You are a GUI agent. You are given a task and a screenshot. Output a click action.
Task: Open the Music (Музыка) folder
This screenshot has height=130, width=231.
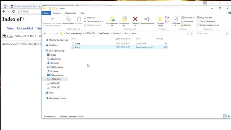pos(52,71)
